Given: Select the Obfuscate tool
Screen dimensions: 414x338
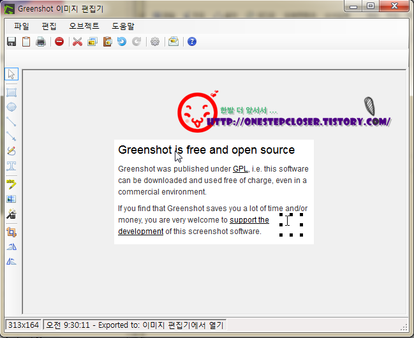Looking at the screenshot, I should click(11, 199).
